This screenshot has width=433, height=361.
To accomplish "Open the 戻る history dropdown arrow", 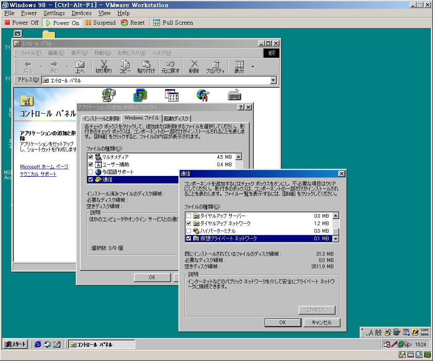I will click(x=41, y=67).
